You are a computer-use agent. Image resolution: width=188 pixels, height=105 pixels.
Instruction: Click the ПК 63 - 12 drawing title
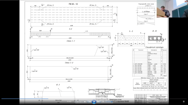pyautogui.click(x=73, y=4)
